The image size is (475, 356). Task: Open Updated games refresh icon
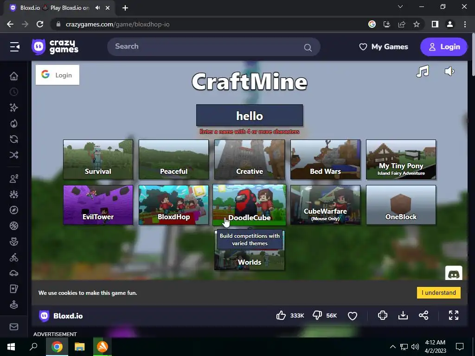point(14,139)
